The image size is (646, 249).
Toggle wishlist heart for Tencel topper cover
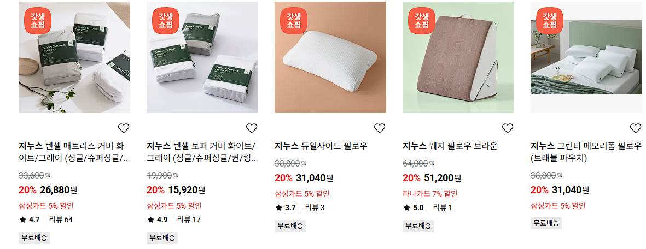coord(251,128)
